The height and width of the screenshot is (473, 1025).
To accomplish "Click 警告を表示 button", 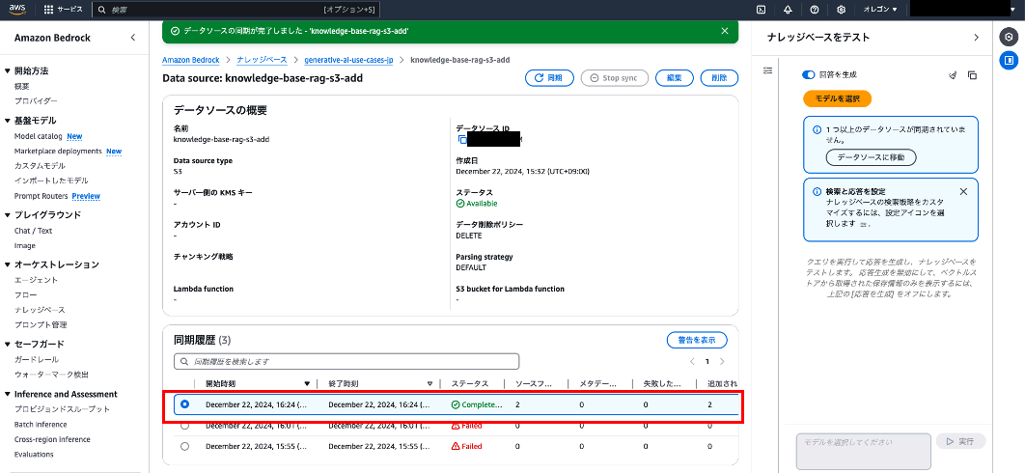I will (697, 340).
